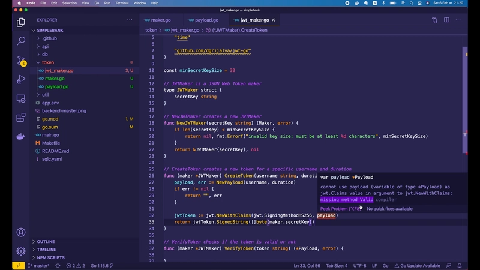This screenshot has height=270, width=480.
Task: Click the Manage gear icon
Action: tap(21, 251)
